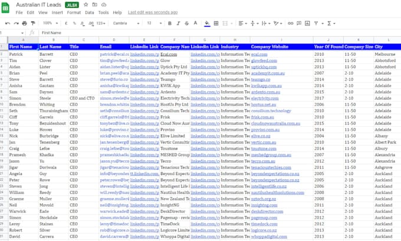Select the cell with city 'Melbourne'

387,54
